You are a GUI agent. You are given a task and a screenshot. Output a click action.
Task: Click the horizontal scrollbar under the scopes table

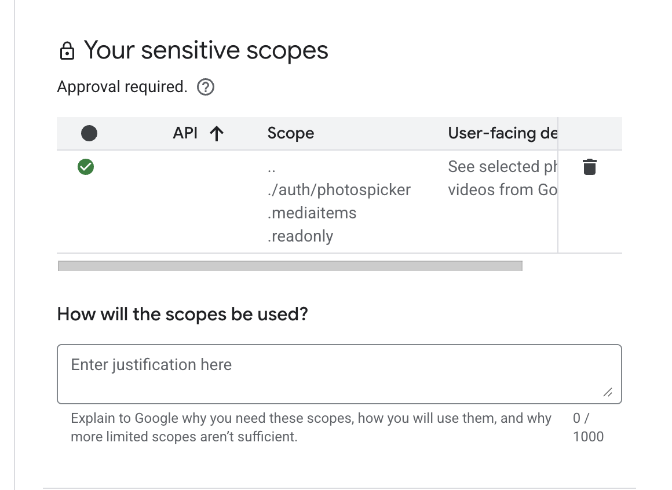[x=290, y=266]
